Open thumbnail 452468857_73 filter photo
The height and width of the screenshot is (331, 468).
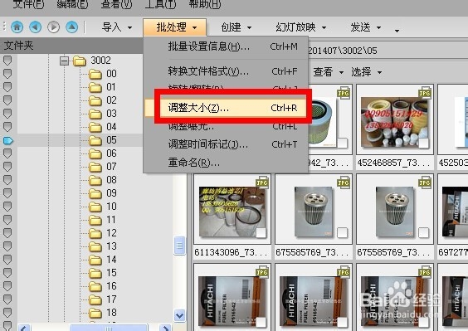(x=395, y=121)
